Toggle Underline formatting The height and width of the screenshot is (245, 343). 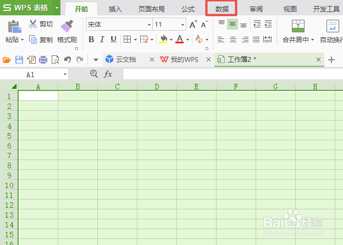pos(113,39)
